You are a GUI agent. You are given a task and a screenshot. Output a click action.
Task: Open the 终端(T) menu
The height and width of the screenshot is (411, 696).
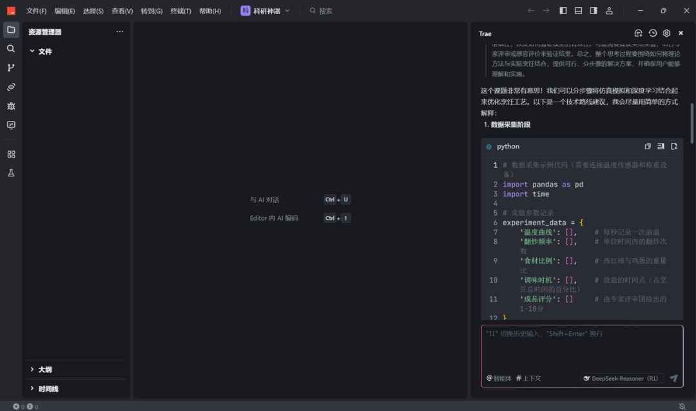[180, 11]
